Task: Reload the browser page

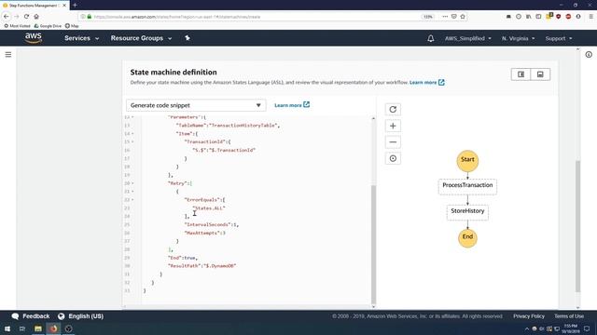Action: [26, 17]
